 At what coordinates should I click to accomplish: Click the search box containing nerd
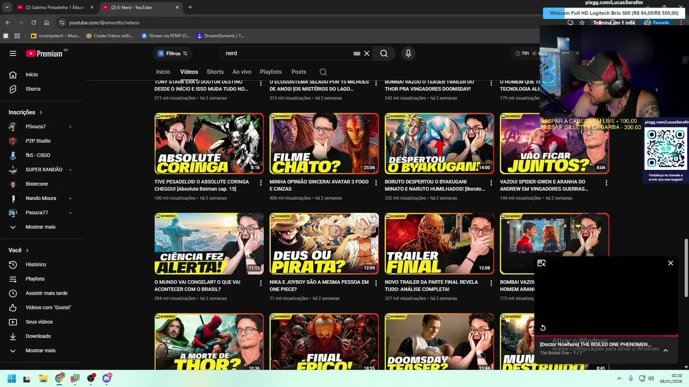[x=288, y=53]
